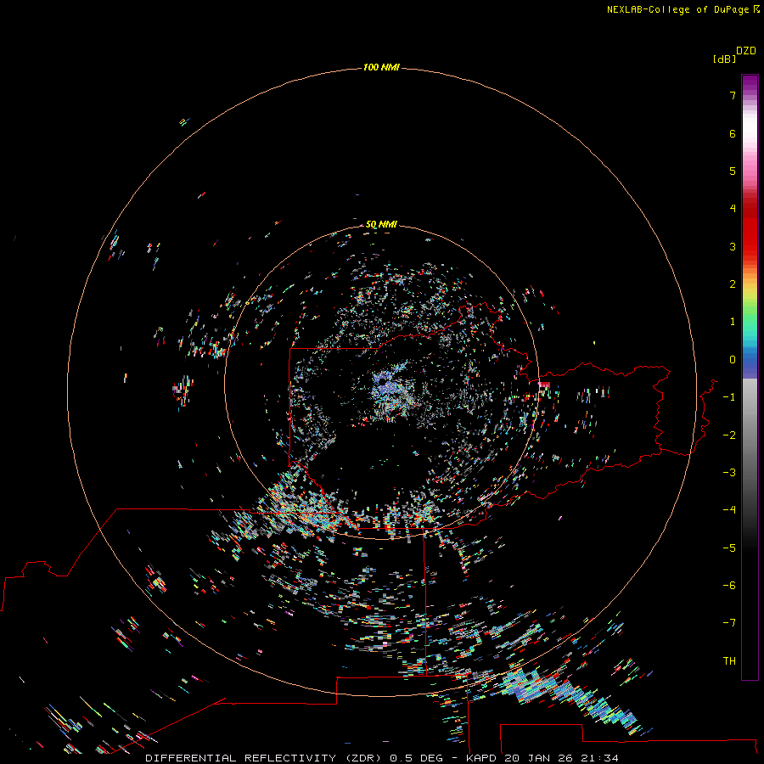Click the 50 NMI range ring label
Screen dimensions: 764x764
coord(381,224)
